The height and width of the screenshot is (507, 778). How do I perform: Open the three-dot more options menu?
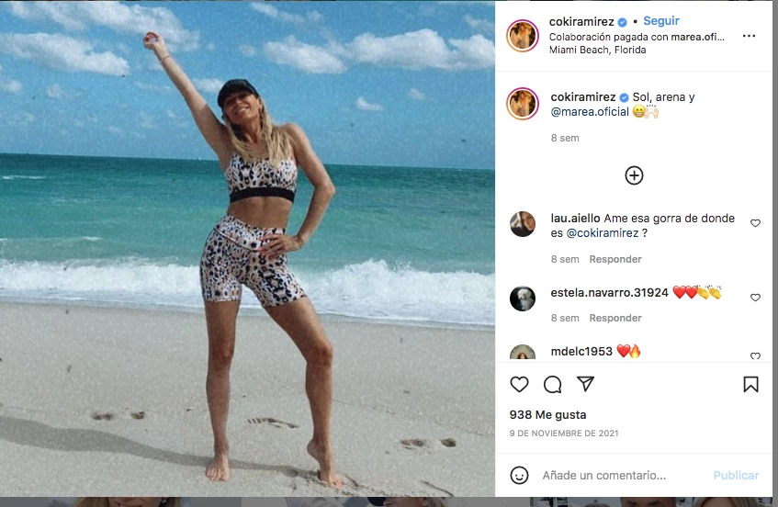[x=749, y=36]
